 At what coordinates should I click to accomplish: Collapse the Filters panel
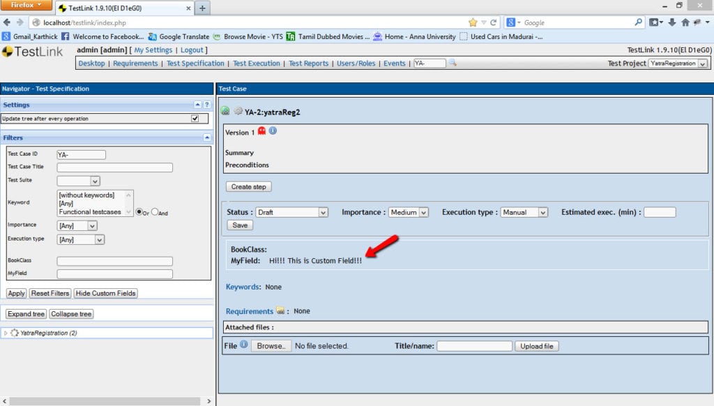[206, 137]
